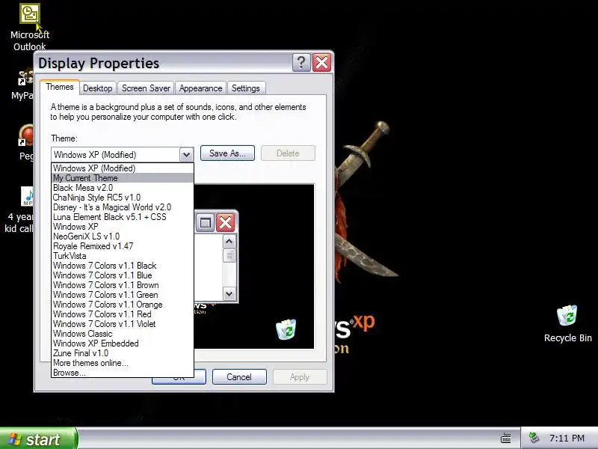The height and width of the screenshot is (449, 598).
Task: Pick Disney - It's a Magical World v2.0
Action: click(123, 207)
